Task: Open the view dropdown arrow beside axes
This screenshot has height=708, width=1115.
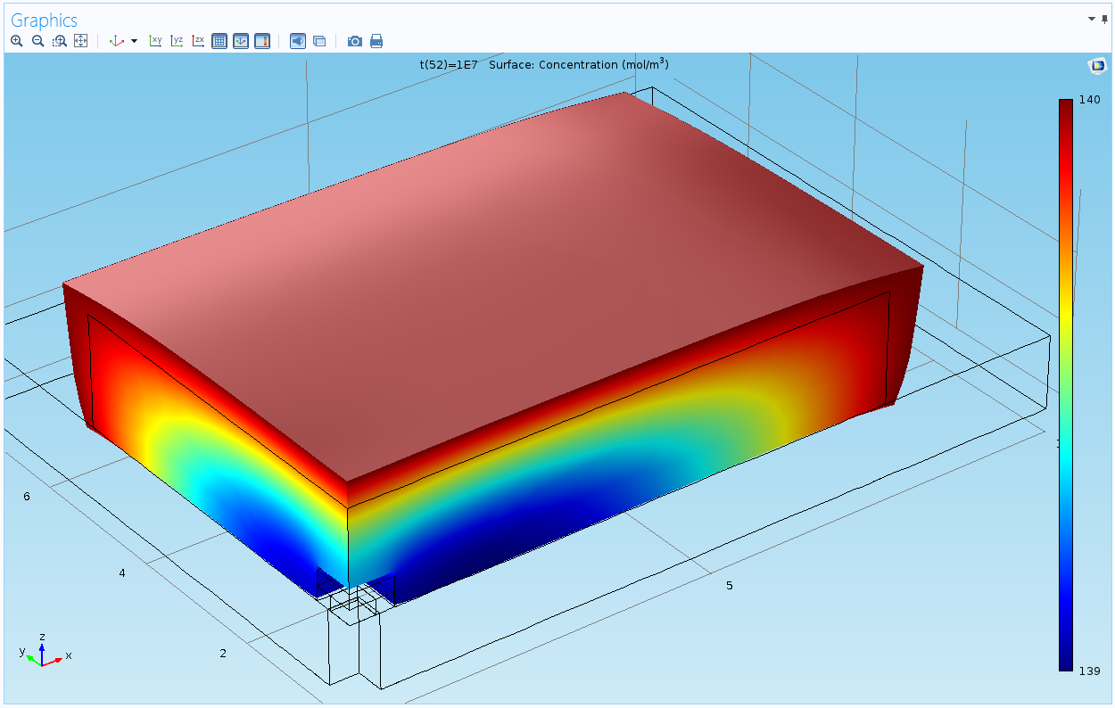Action: (135, 41)
